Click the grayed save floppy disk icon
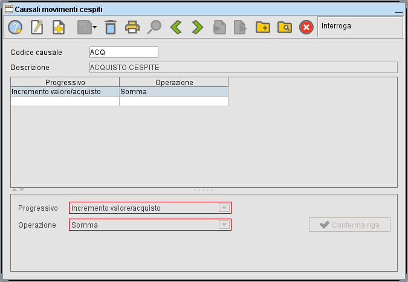The image size is (408, 282). click(x=84, y=27)
